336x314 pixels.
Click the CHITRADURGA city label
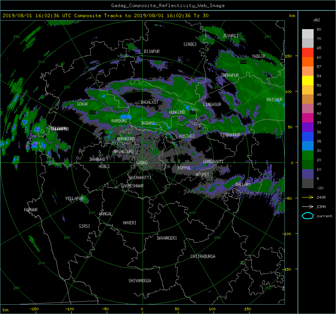pyautogui.click(x=203, y=257)
